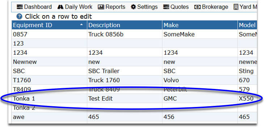Viewport: 266px width, 130px height.
Task: Sort by Description column header
Action: 124,25
